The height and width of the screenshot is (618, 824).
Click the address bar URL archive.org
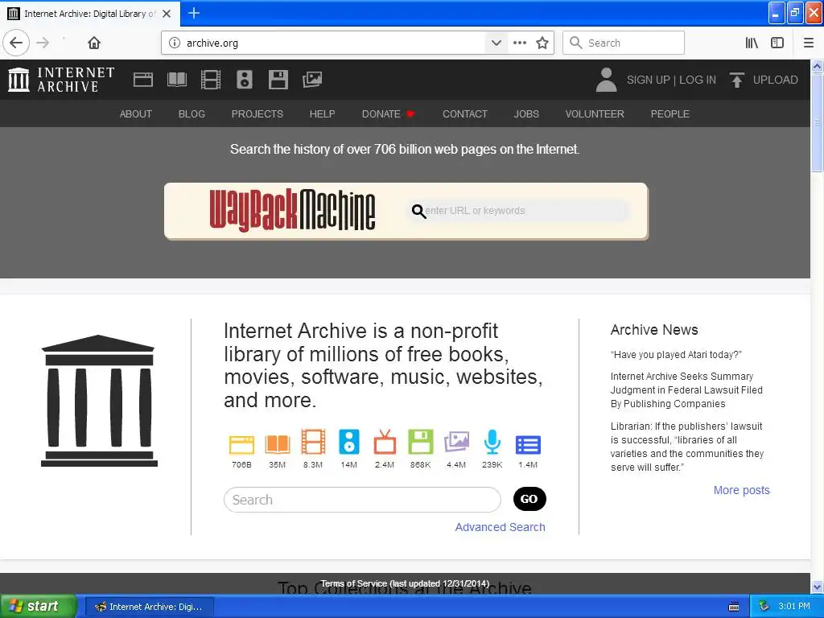click(212, 43)
